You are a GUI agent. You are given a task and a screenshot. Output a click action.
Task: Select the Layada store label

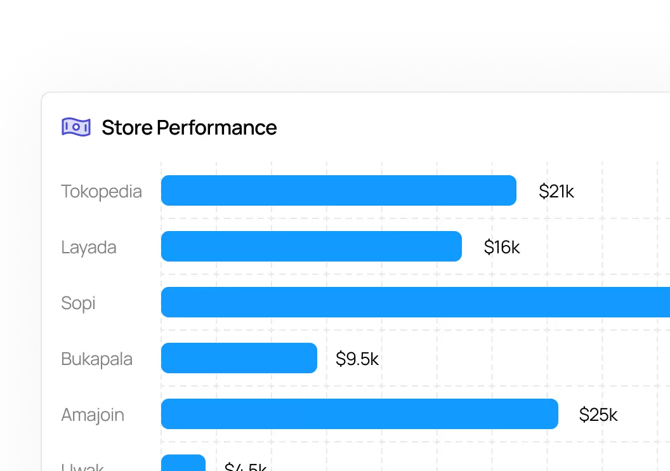89,247
